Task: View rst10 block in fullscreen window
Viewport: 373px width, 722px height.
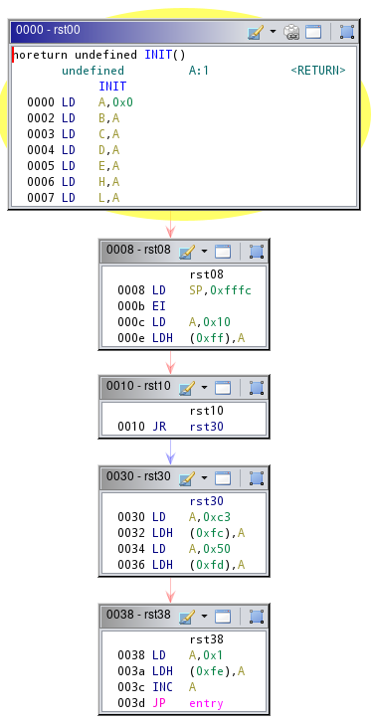Action: point(223,388)
